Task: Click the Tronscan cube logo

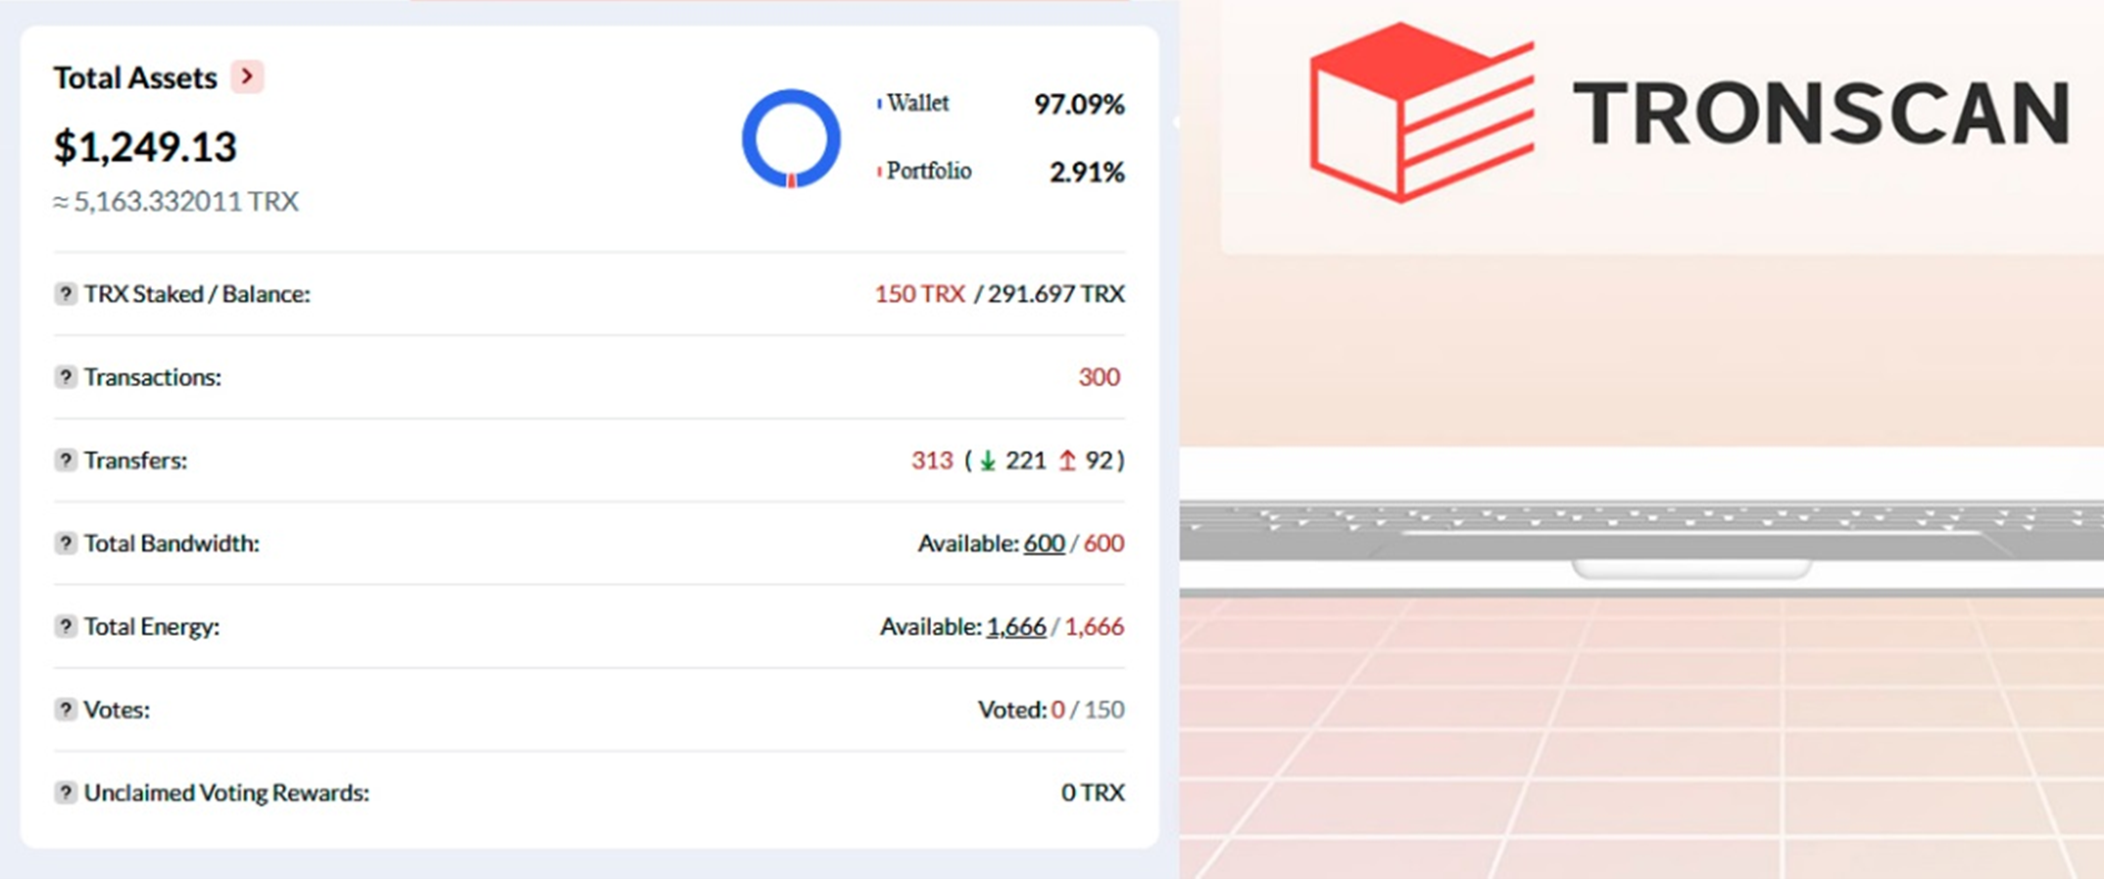Action: pyautogui.click(x=1420, y=113)
